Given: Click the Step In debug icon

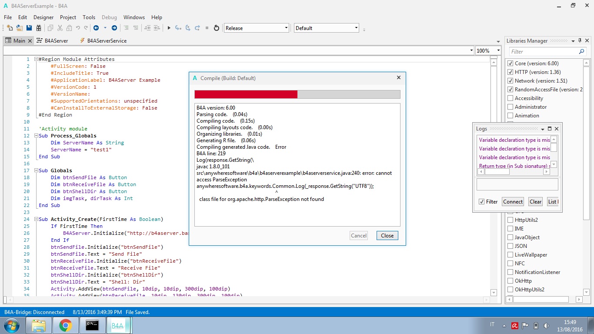Looking at the screenshot, I should point(178,28).
